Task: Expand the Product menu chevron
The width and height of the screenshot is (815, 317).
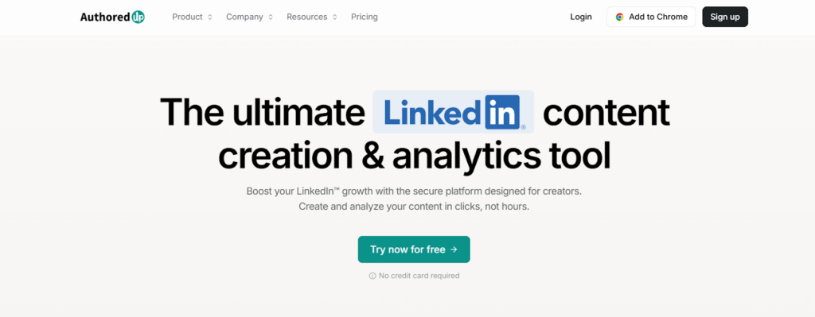Action: 210,17
